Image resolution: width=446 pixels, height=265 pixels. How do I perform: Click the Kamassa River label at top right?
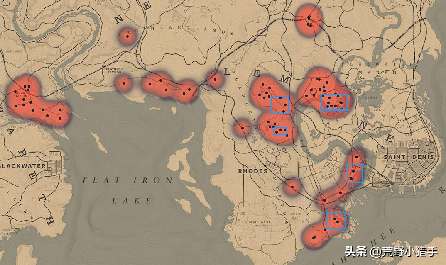(x=381, y=14)
